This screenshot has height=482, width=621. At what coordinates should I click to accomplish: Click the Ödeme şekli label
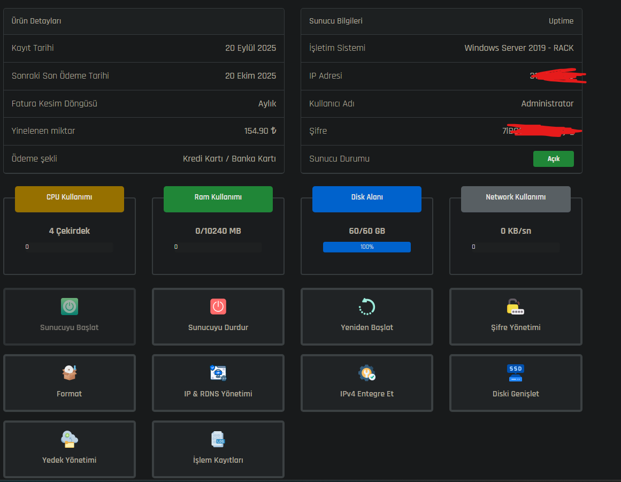click(x=34, y=159)
